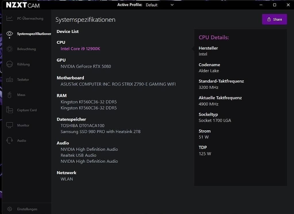Image resolution: width=294 pixels, height=214 pixels.
Task: Click the 3200 MHz standard clock value
Action: [208, 87]
